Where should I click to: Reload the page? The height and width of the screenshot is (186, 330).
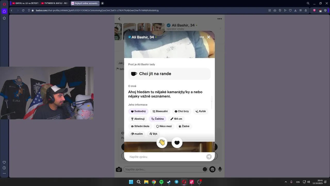coord(23,10)
